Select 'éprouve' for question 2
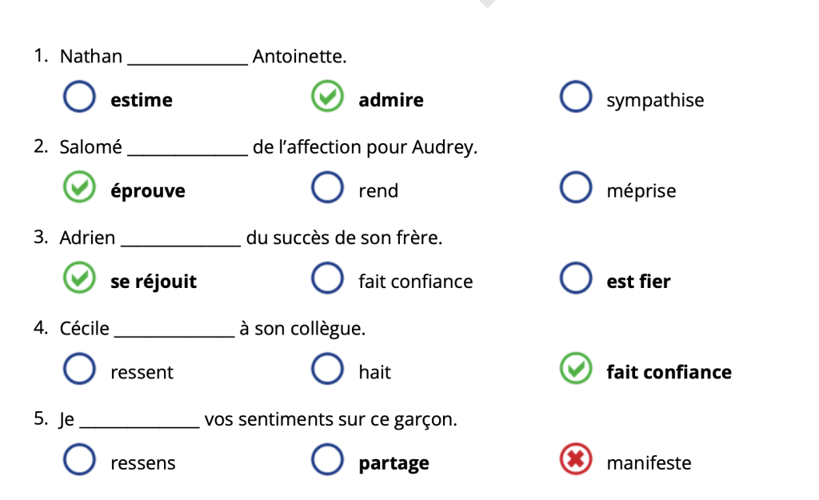 (79, 187)
